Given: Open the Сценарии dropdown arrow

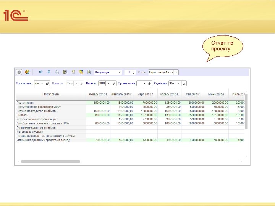Looking at the screenshot, I should [x=178, y=84].
